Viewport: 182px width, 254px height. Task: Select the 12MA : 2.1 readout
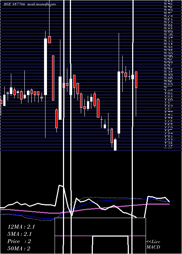[x=21, y=227]
